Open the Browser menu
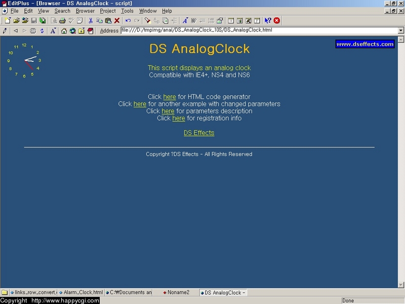Viewport: 405px width, 304px height. tap(85, 11)
